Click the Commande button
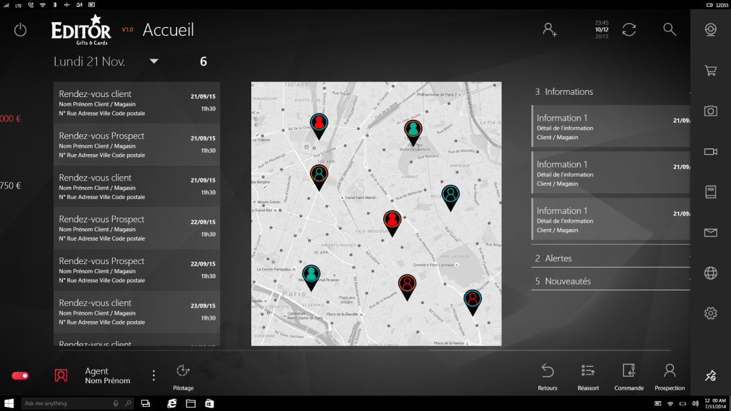This screenshot has height=411, width=731. pyautogui.click(x=629, y=375)
